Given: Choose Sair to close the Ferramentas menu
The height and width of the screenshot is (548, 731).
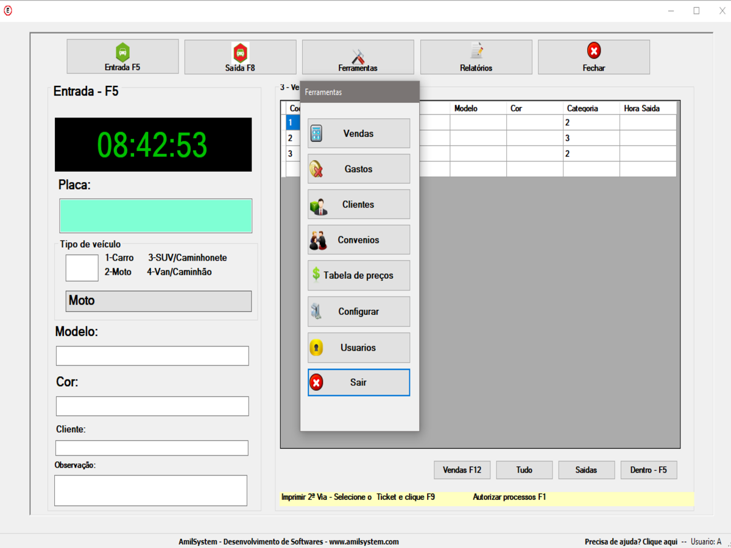Looking at the screenshot, I should 359,382.
